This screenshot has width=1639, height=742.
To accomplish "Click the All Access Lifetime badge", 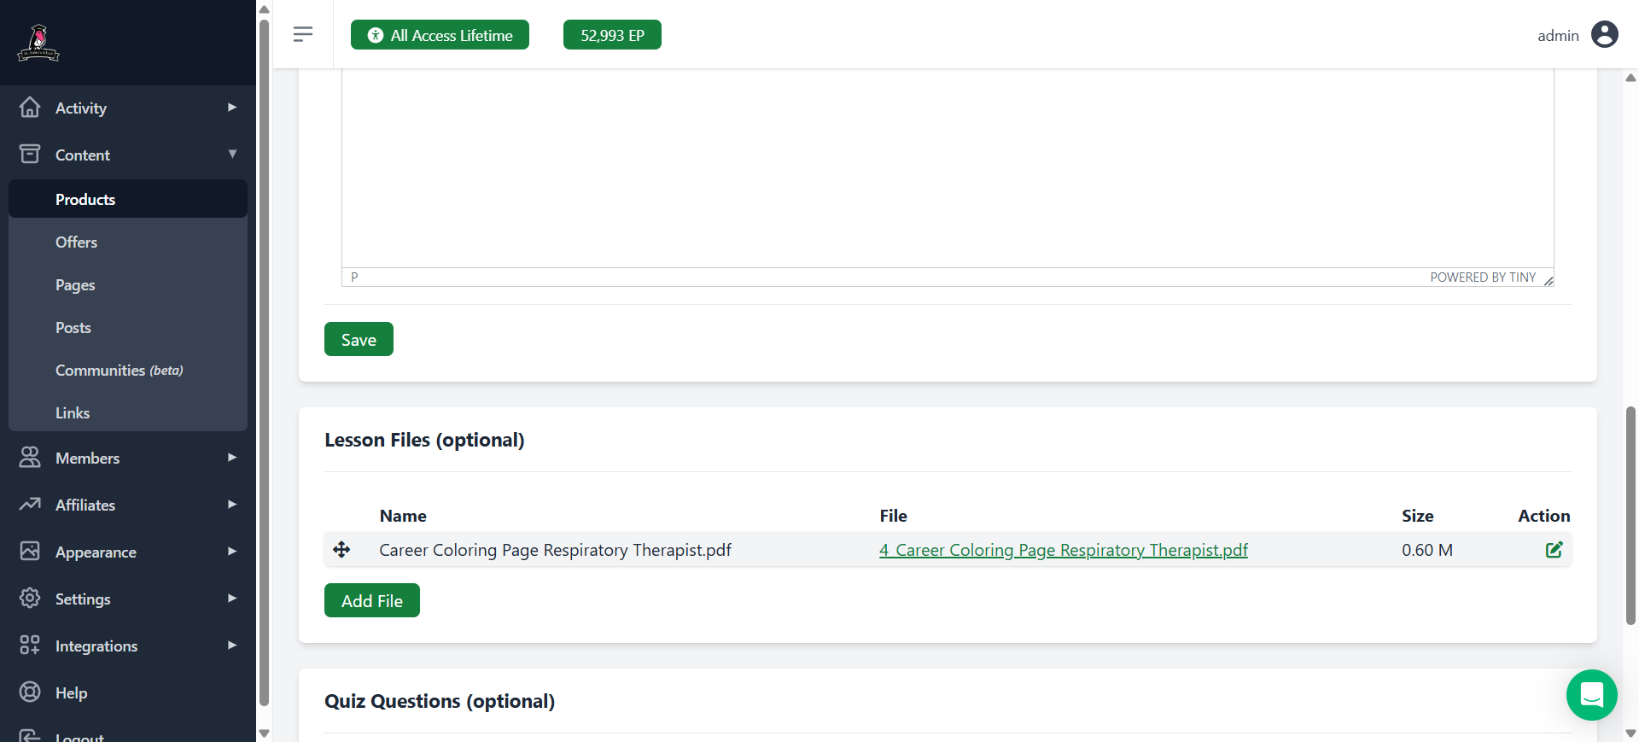I will tap(440, 35).
